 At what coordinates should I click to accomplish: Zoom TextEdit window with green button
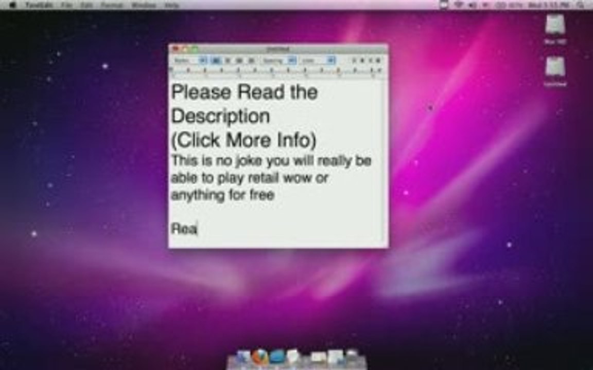tap(195, 49)
